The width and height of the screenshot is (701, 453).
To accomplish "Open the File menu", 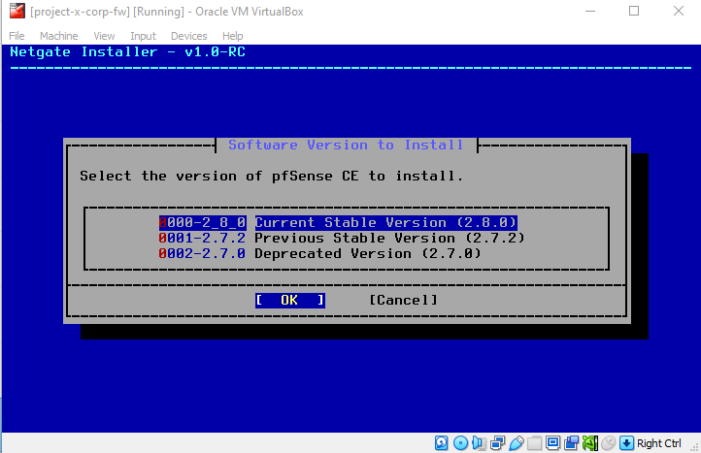I will coord(17,36).
